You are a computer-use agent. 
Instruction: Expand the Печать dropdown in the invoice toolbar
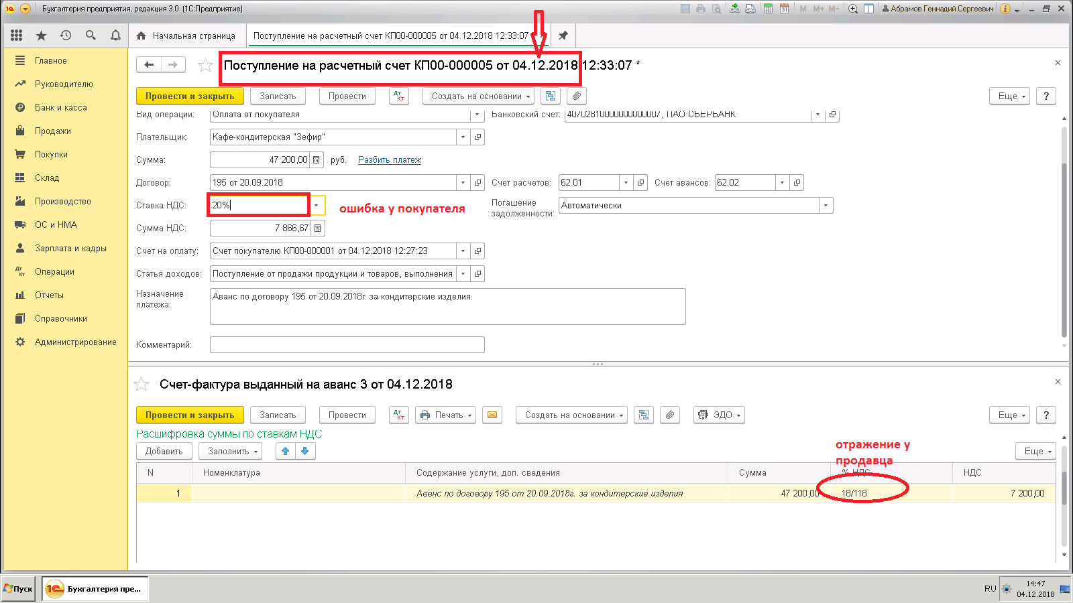(445, 415)
